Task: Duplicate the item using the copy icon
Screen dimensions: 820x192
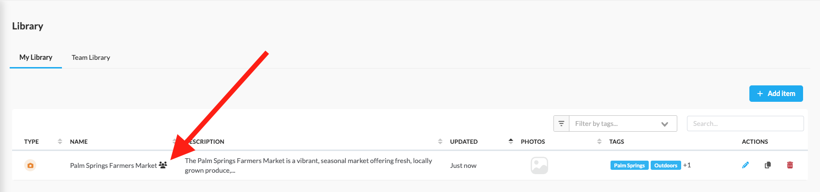Action: (x=768, y=165)
